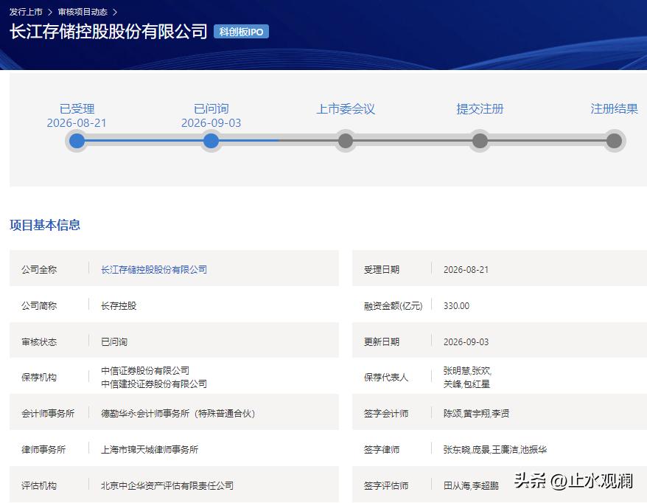Click the 长存控股 short name value
Image resolution: width=647 pixels, height=503 pixels.
click(x=119, y=305)
